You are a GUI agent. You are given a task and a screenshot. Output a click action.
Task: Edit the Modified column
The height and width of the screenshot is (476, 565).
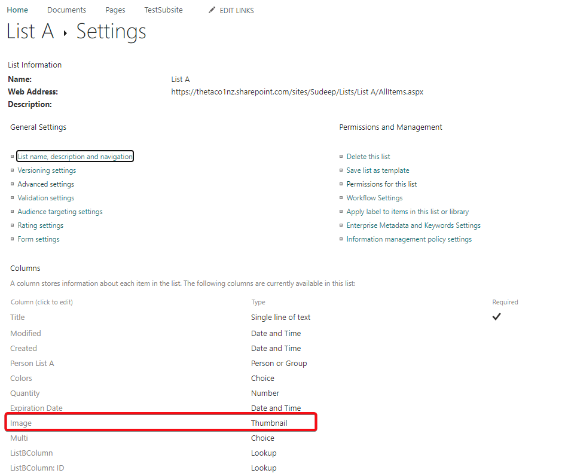(26, 333)
